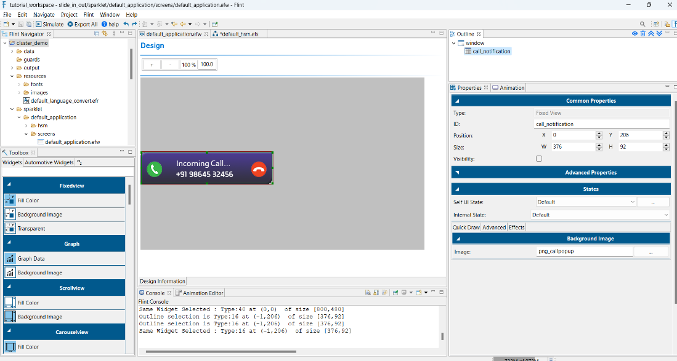Toggle the Visibility checkbox in Properties
This screenshot has height=361, width=677.
pyautogui.click(x=539, y=159)
